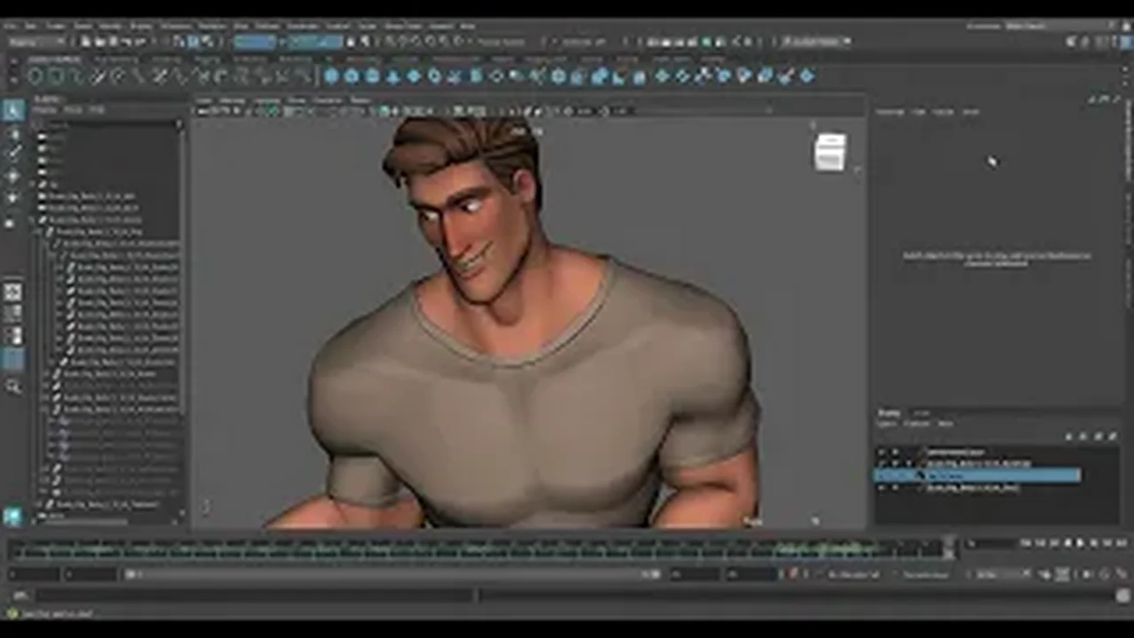Open the frame rate dropdown near playback options
Viewport: 1134px width, 638px height.
coord(999,575)
